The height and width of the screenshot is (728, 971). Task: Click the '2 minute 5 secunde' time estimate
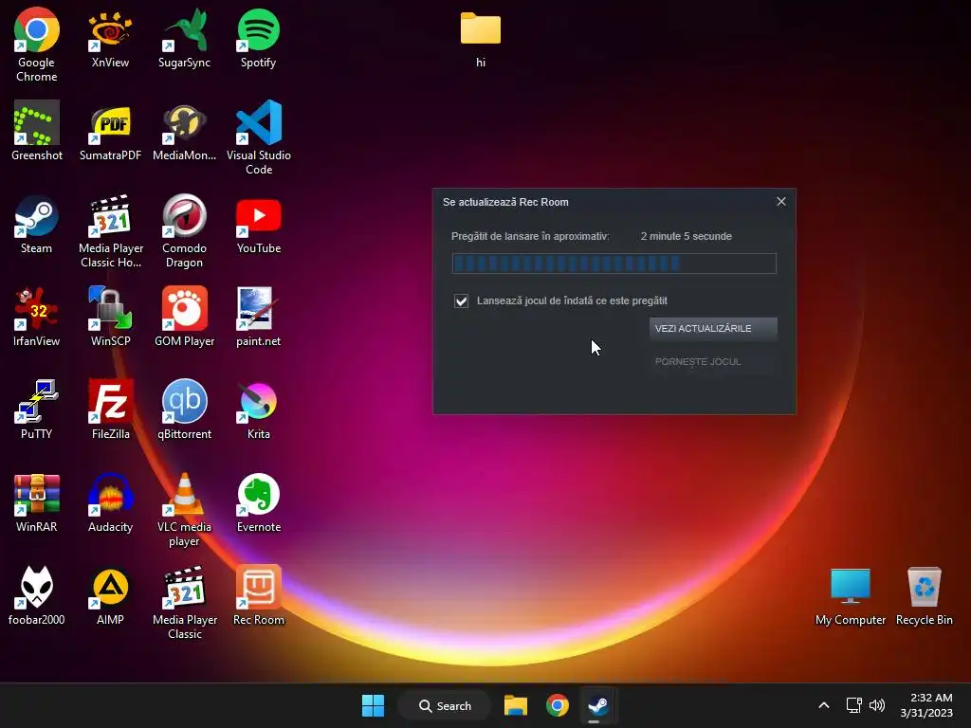pyautogui.click(x=687, y=236)
